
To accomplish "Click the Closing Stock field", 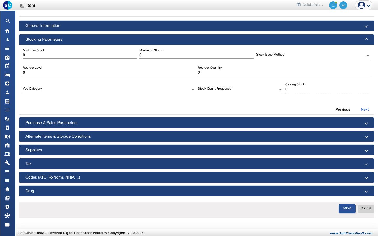I will [x=328, y=89].
